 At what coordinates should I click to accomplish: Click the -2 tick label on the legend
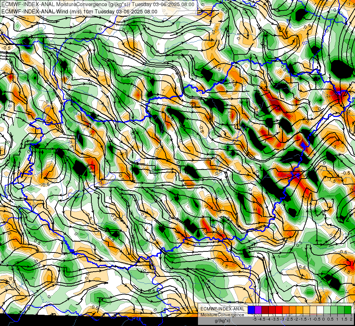(x=296, y=319)
